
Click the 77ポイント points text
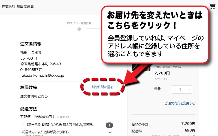point(161,79)
